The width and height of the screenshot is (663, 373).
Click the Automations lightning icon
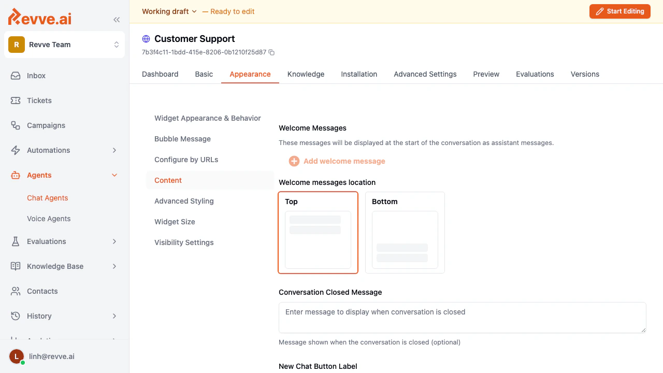pyautogui.click(x=16, y=150)
